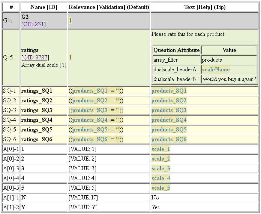Viewport: 261px width, 214px height.
Task: Click the scale_1 answer text
Action: click(160, 149)
